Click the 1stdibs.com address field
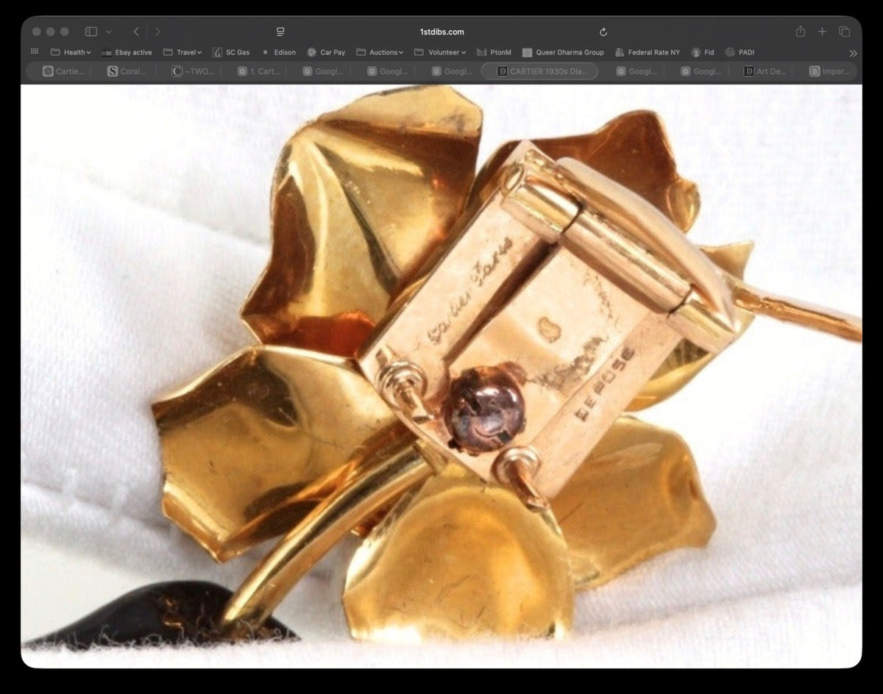This screenshot has height=694, width=883. point(441,32)
